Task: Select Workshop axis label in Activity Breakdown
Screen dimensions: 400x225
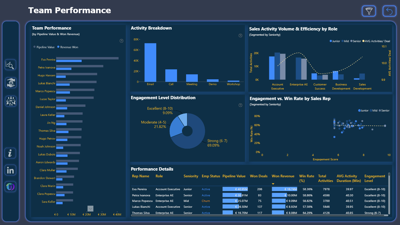Action: click(x=234, y=84)
